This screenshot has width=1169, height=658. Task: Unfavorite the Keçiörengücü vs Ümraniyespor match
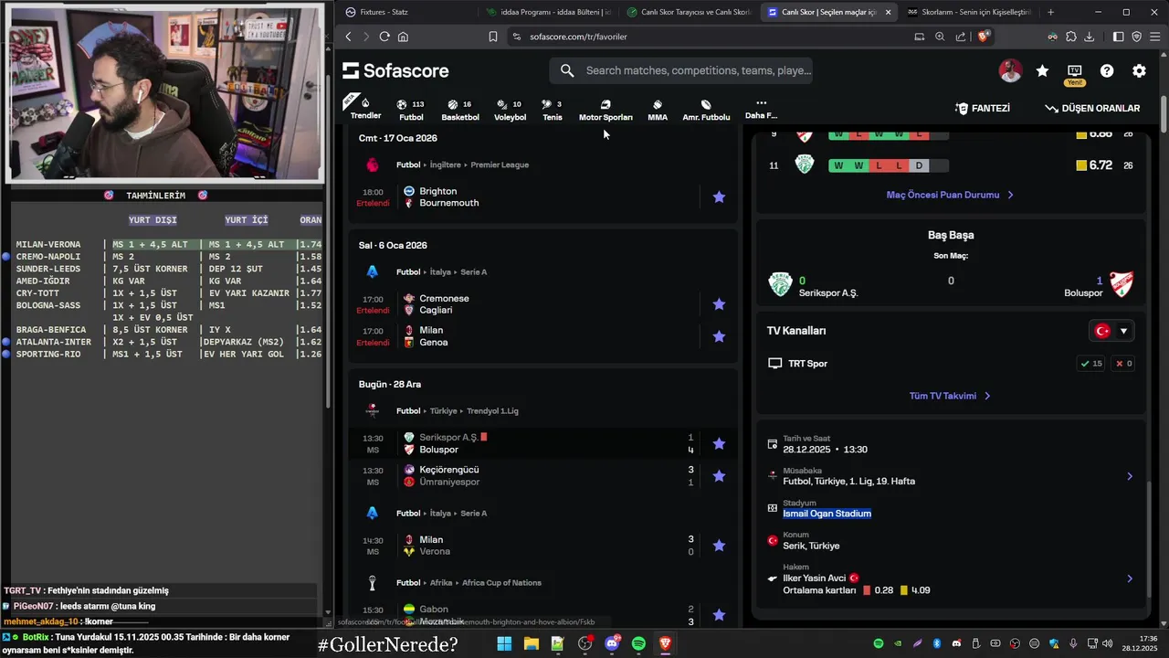click(719, 475)
